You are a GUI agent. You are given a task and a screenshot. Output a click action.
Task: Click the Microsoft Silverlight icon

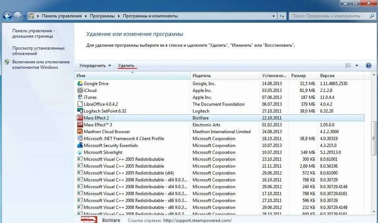point(80,152)
